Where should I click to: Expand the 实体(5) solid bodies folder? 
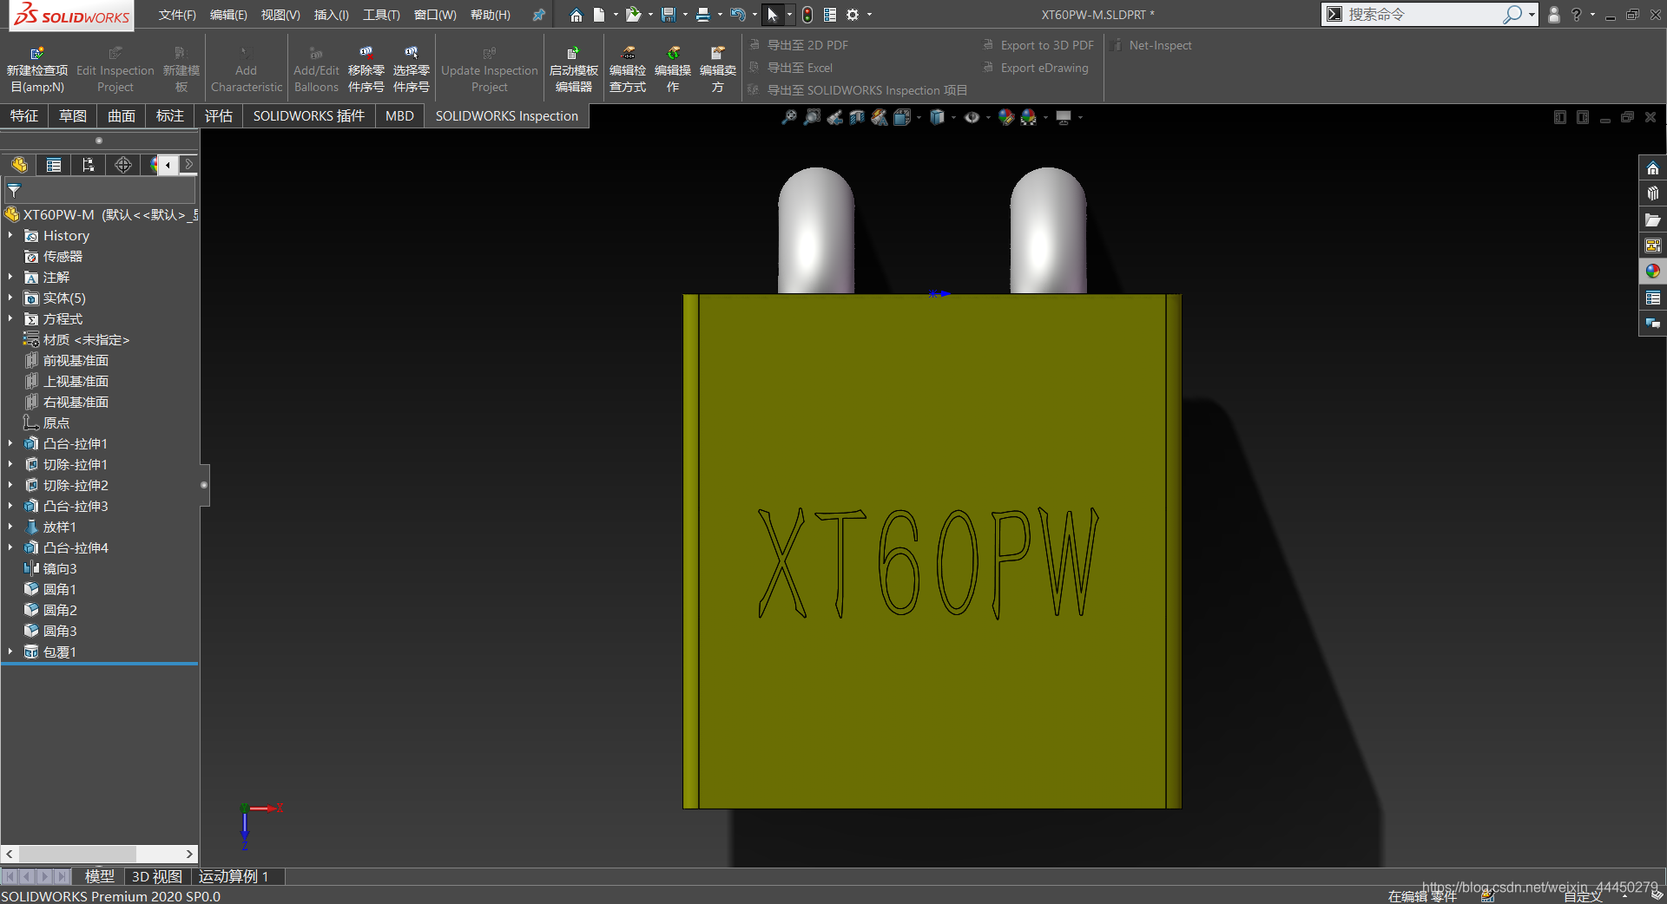coord(10,298)
